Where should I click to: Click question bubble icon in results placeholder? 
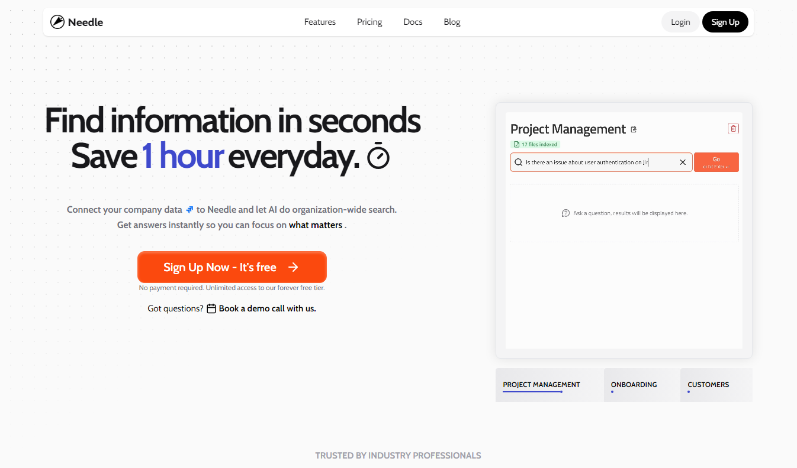565,213
